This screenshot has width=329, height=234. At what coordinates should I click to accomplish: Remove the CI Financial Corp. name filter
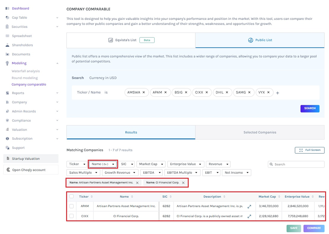click(x=183, y=183)
